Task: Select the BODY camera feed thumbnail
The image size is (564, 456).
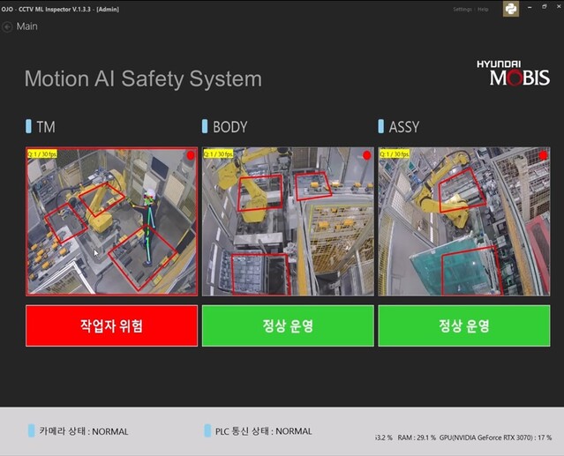Action: pos(288,221)
